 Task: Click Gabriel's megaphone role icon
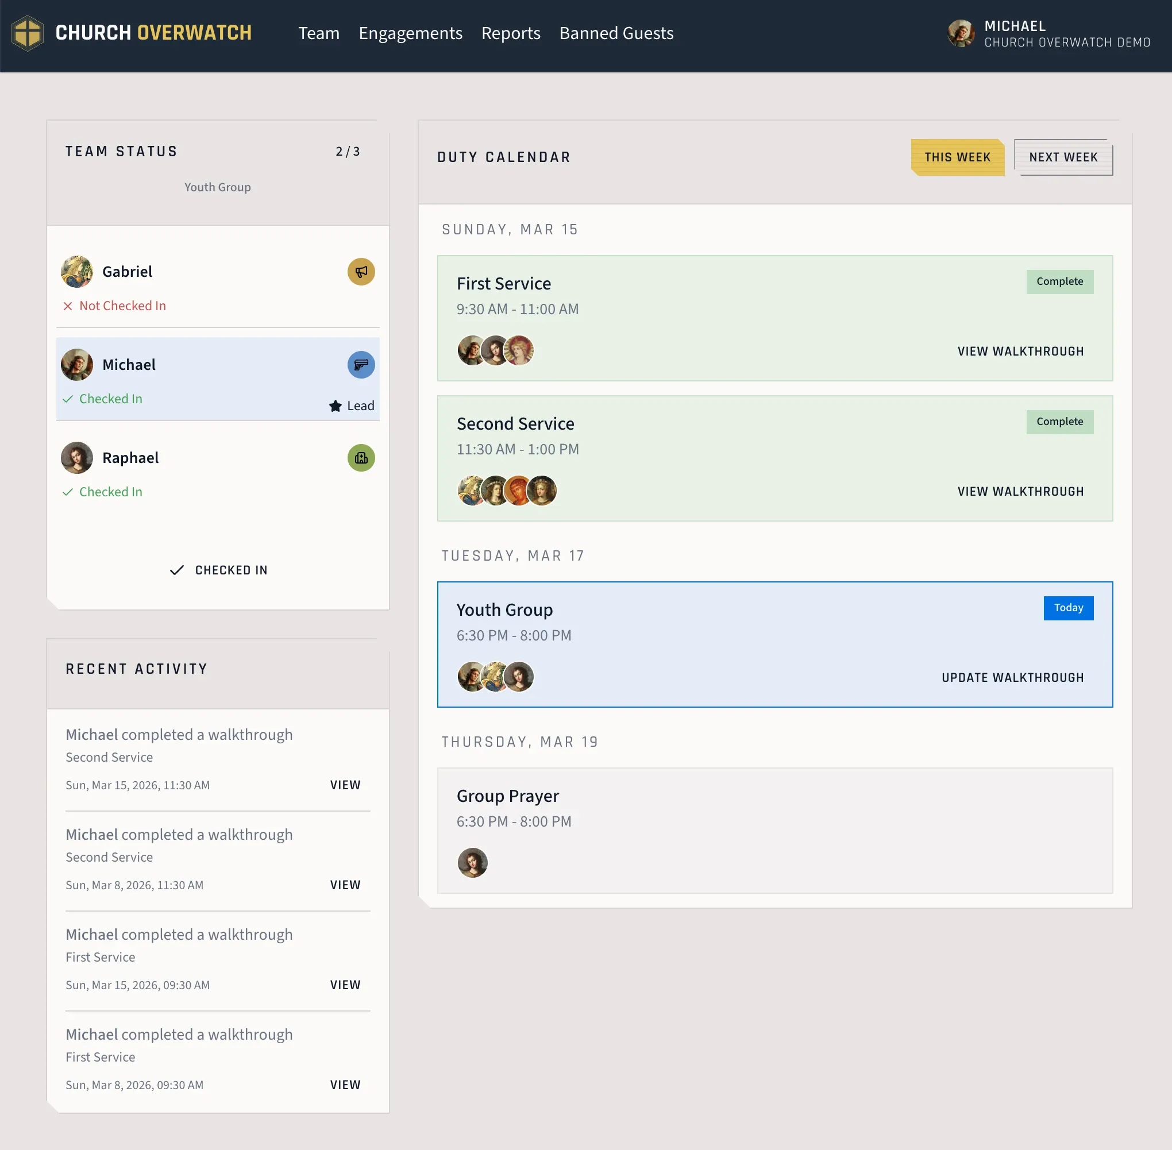point(361,272)
